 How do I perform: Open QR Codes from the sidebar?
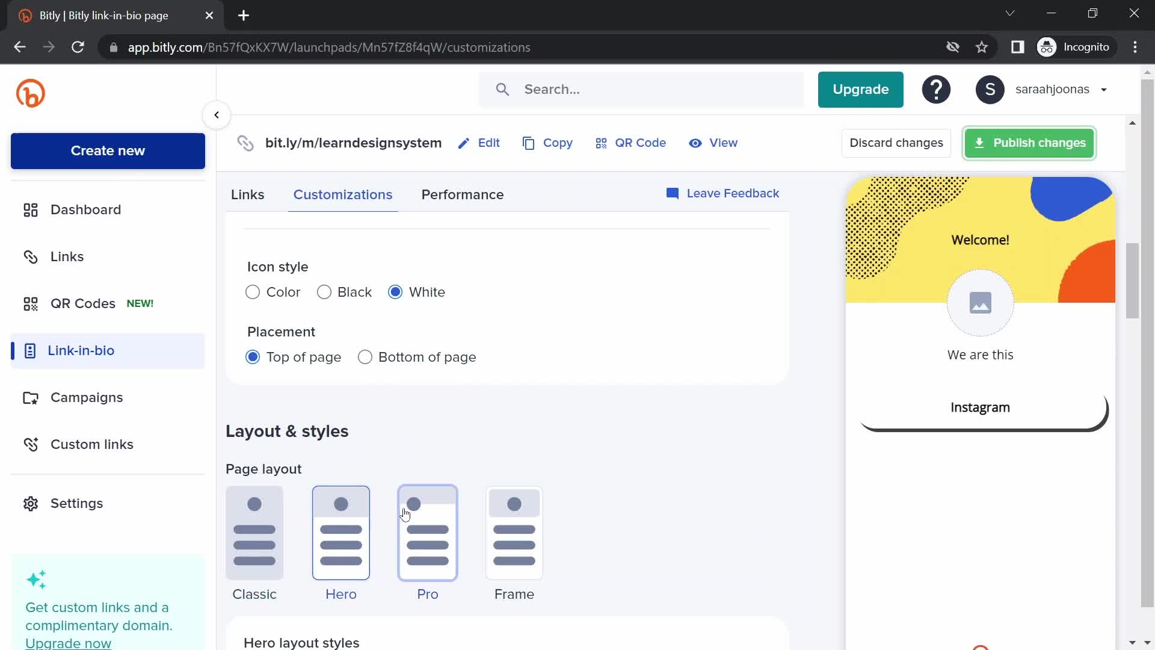(108, 304)
